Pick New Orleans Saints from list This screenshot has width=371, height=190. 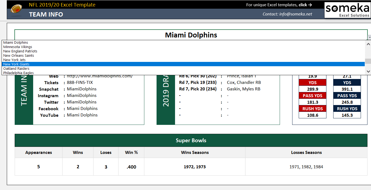tap(183, 55)
